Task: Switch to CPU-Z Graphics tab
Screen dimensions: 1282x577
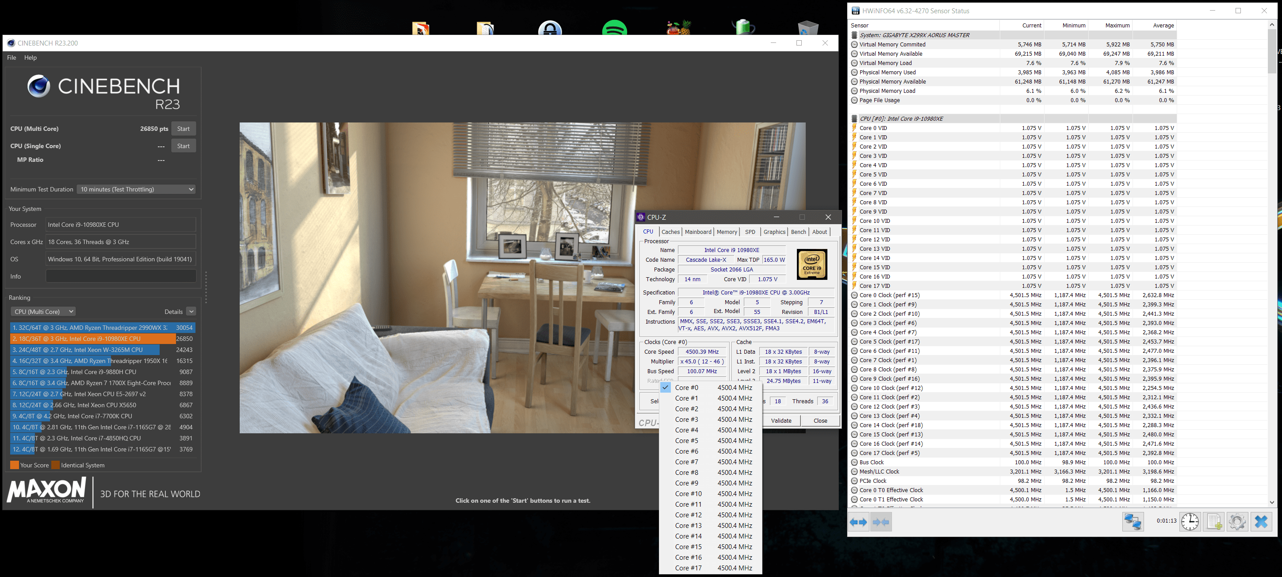Action: 774,232
